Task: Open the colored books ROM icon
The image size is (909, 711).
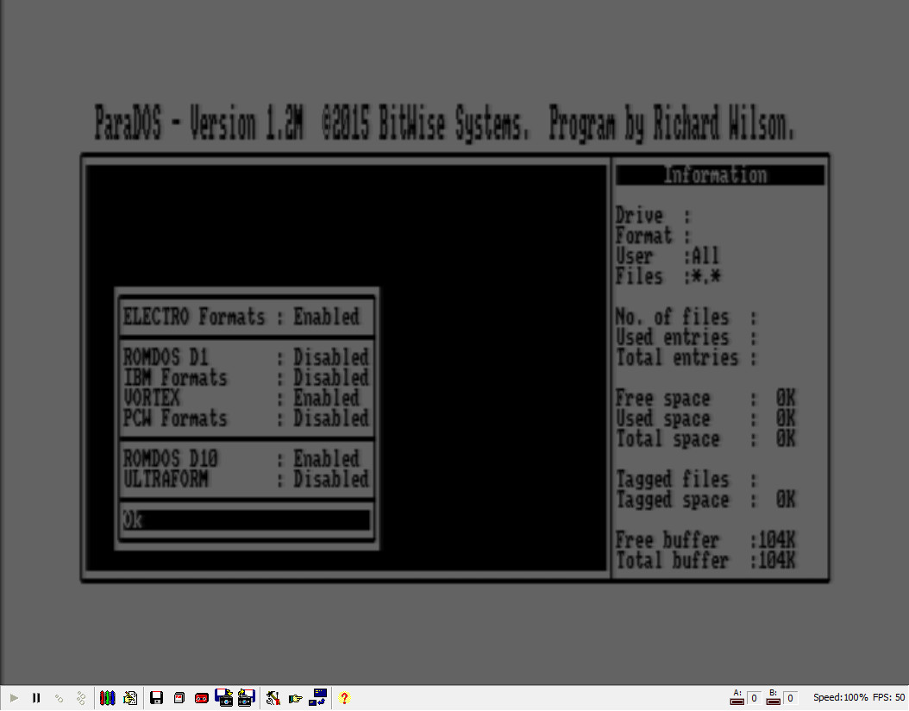Action: point(107,698)
